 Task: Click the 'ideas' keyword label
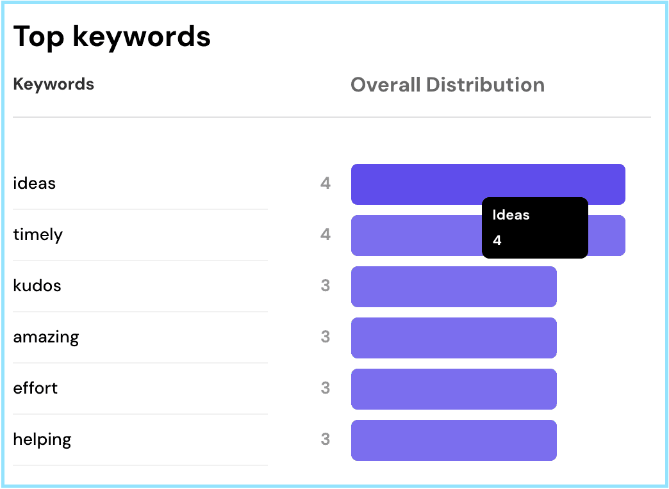[x=35, y=184]
